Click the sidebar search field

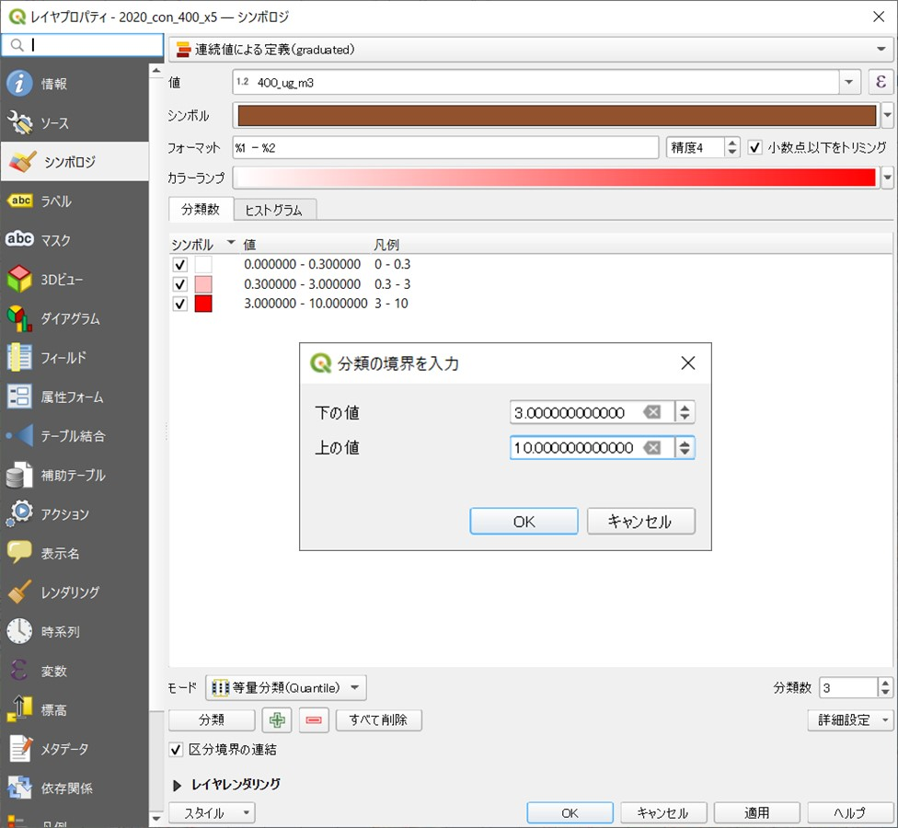(x=83, y=45)
